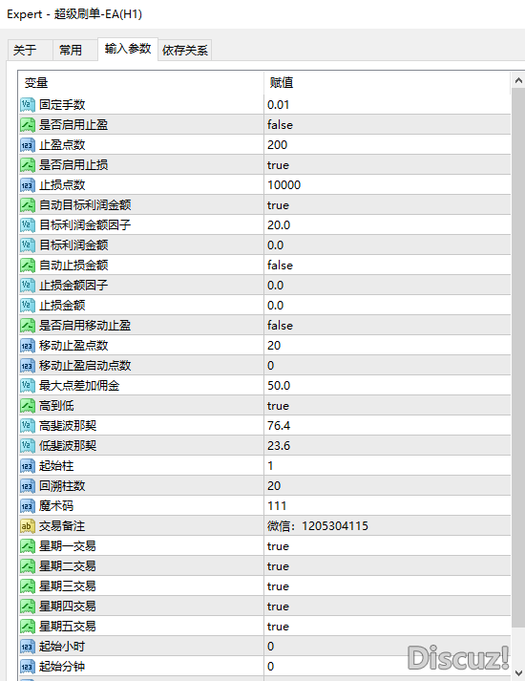
Task: Edit the 最大点差加佣金 value 50.0
Action: tap(387, 386)
